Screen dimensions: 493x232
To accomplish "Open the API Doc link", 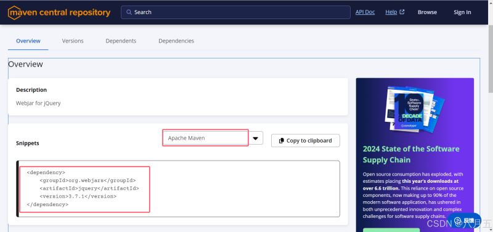I will pyautogui.click(x=365, y=12).
